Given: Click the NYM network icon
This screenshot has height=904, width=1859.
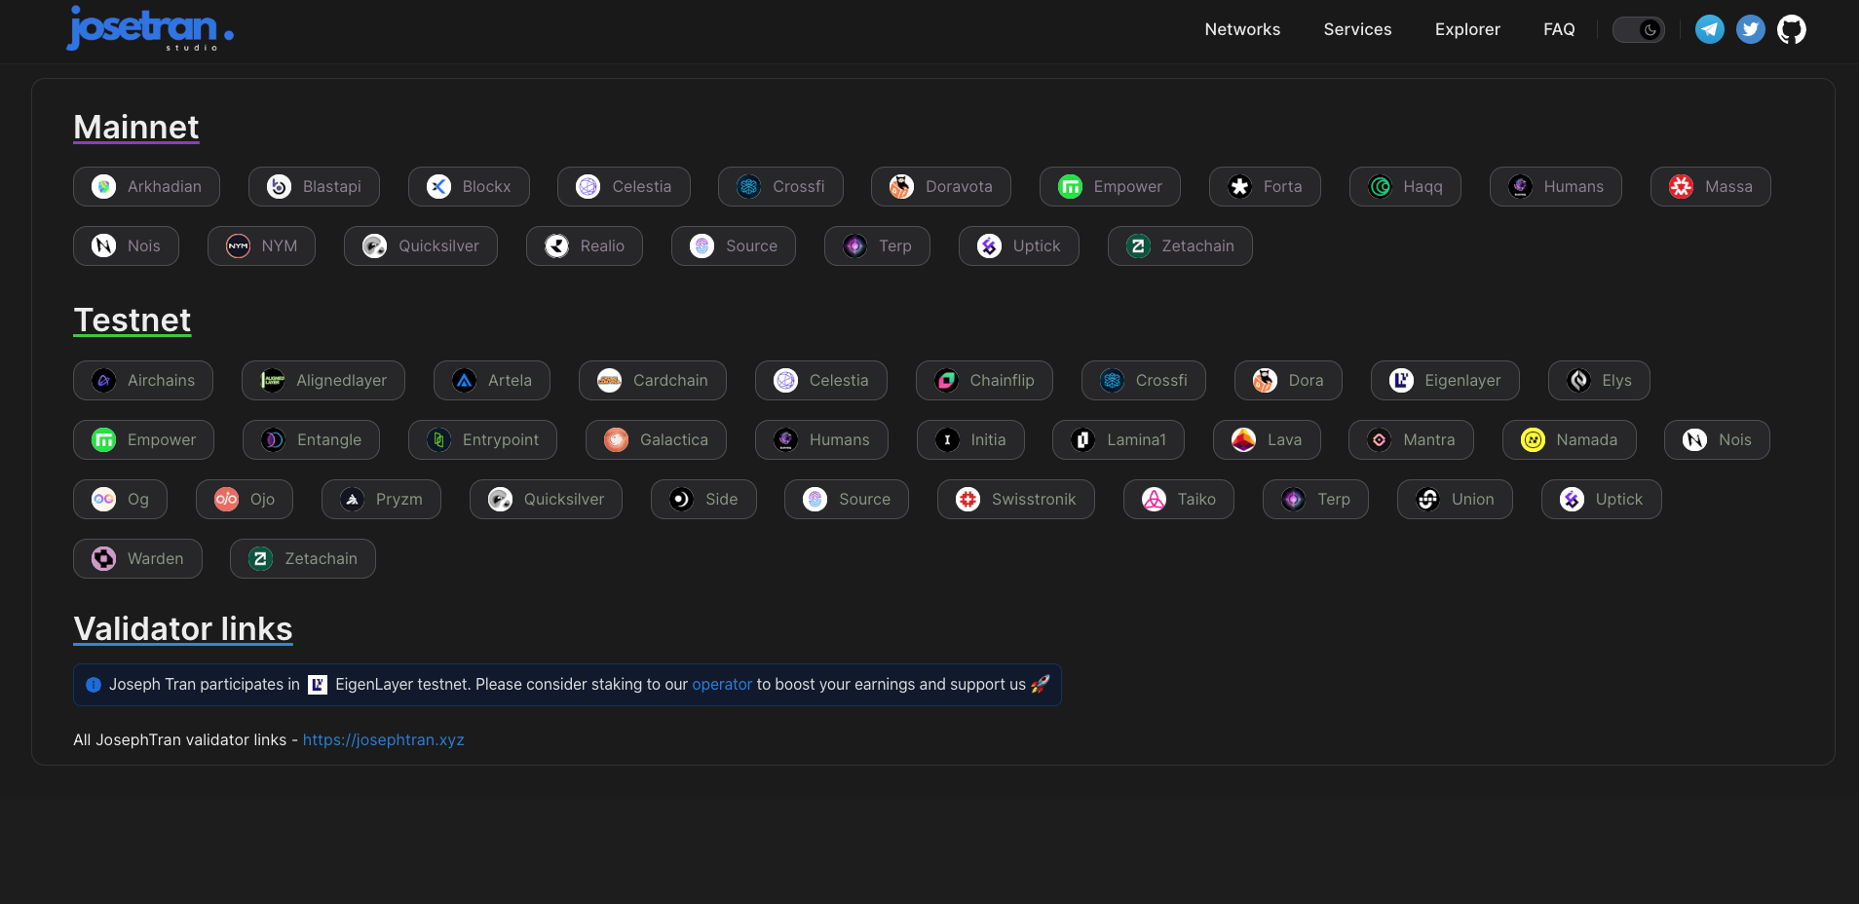Looking at the screenshot, I should (238, 245).
